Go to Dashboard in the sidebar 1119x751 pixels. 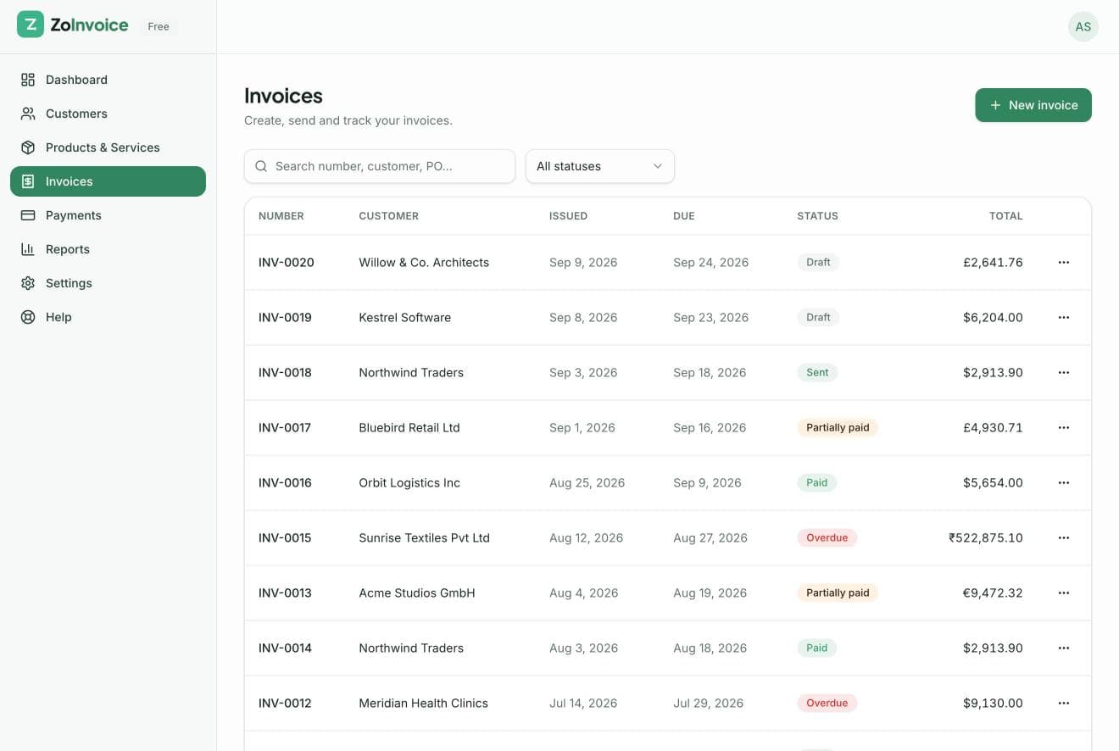click(108, 80)
